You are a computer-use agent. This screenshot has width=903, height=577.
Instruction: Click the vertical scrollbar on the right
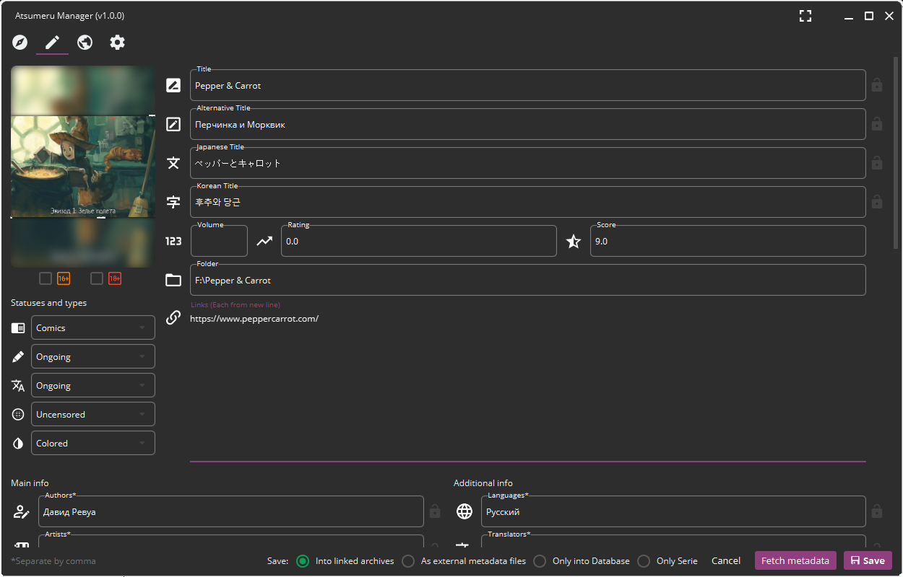tap(896, 151)
